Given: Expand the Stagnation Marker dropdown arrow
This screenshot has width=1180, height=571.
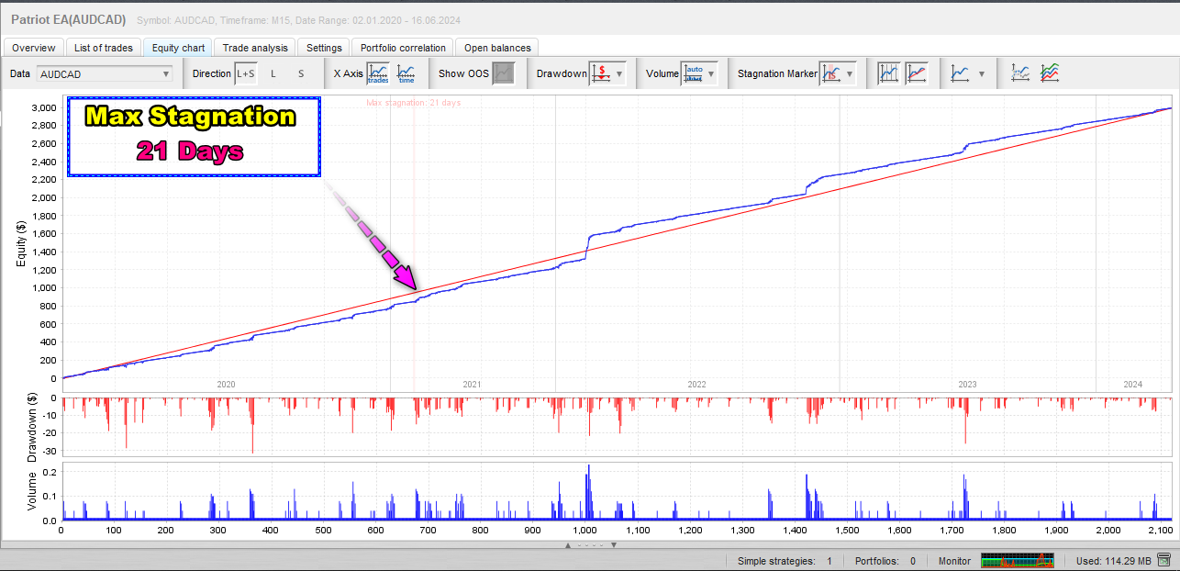Looking at the screenshot, I should (x=851, y=73).
